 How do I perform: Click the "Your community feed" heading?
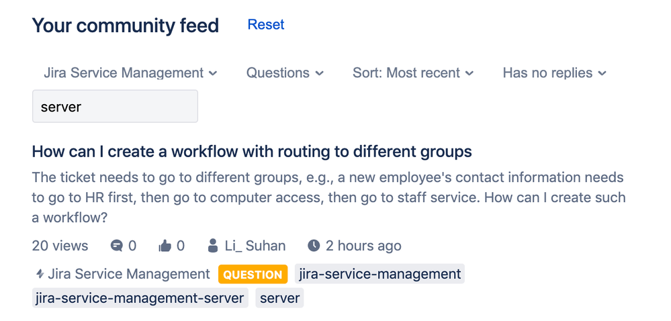coord(126,26)
